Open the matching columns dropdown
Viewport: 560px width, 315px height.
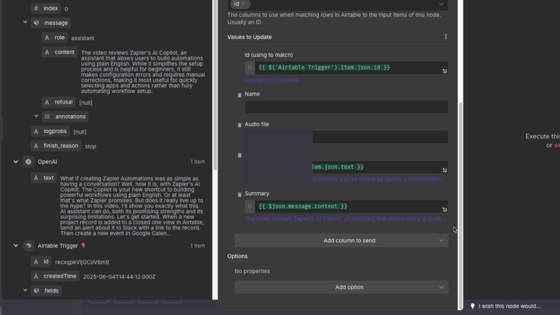(441, 4)
